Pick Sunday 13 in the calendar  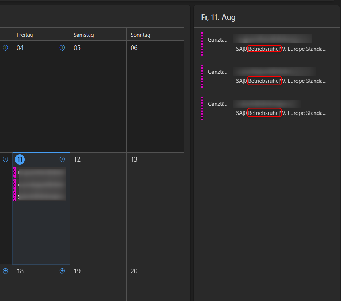155,208
